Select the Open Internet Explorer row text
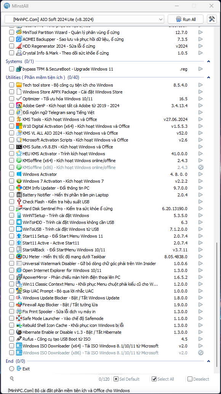This screenshot has height=394, width=221. pyautogui.click(x=62, y=270)
